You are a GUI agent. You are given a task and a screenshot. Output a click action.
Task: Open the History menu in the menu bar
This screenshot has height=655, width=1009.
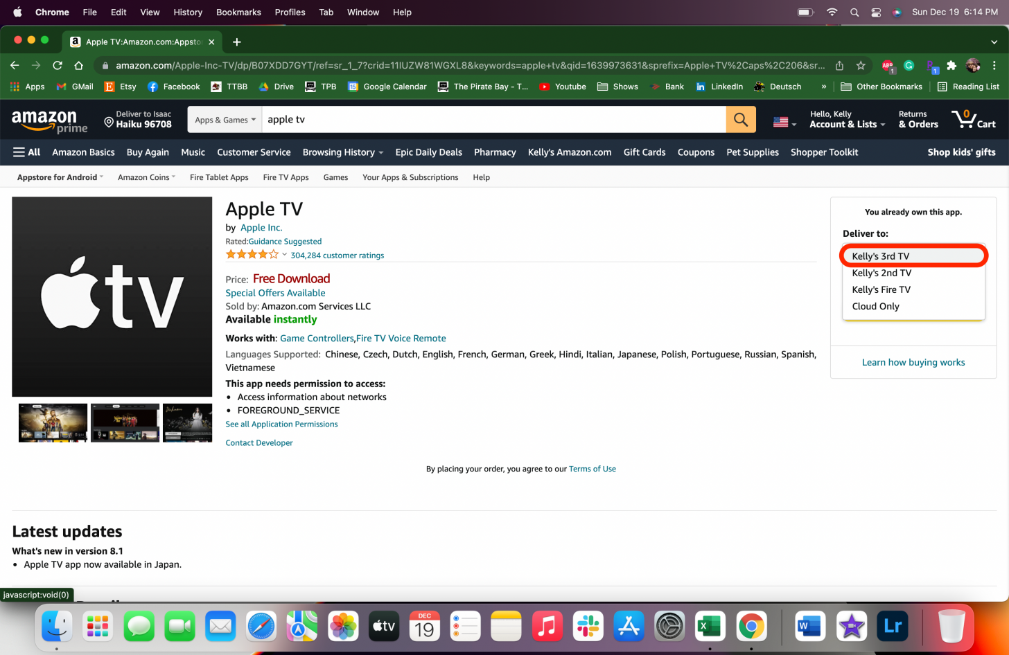(x=188, y=12)
